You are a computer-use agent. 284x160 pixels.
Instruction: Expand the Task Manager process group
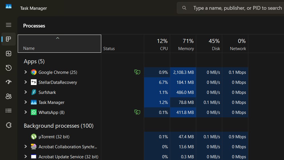[x=25, y=102]
